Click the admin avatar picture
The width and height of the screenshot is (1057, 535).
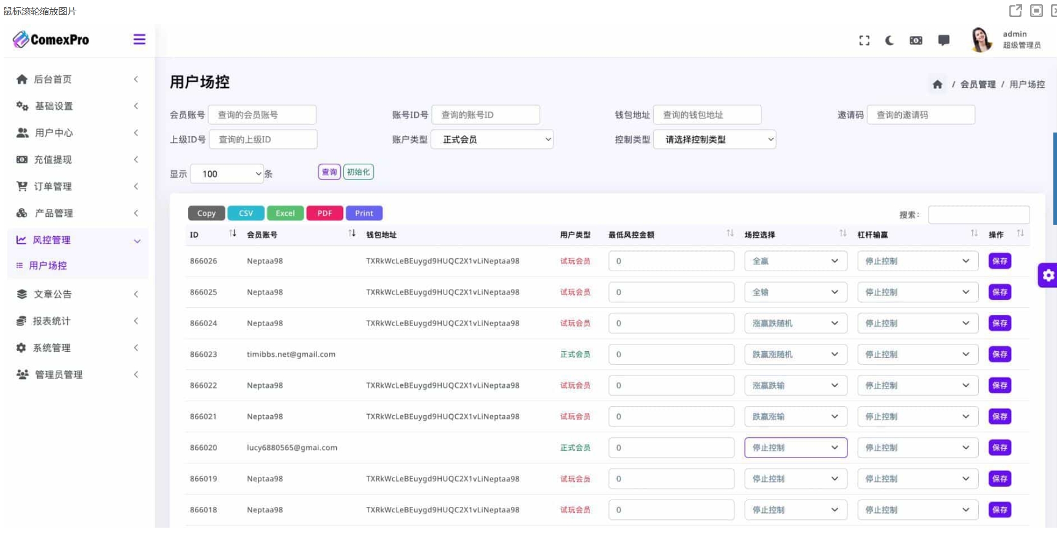pos(981,40)
